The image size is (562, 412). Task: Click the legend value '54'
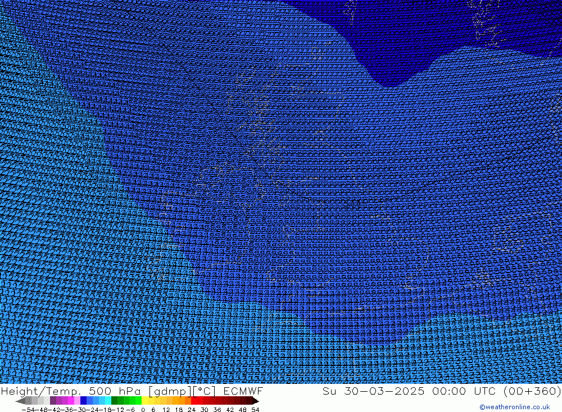pos(255,410)
